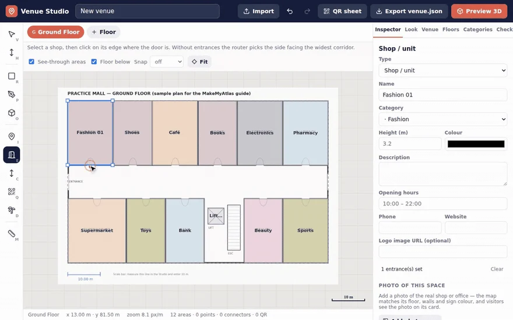Choose the rectangle drawing tool
Screen dimensions: 513x320
12,76
